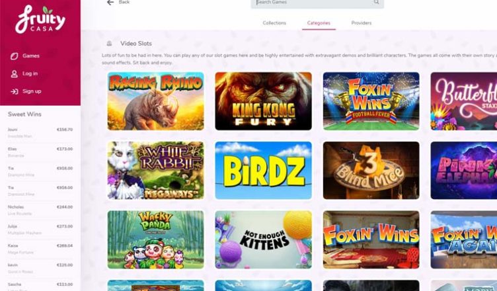Switch to the Collections tab

[x=274, y=23]
